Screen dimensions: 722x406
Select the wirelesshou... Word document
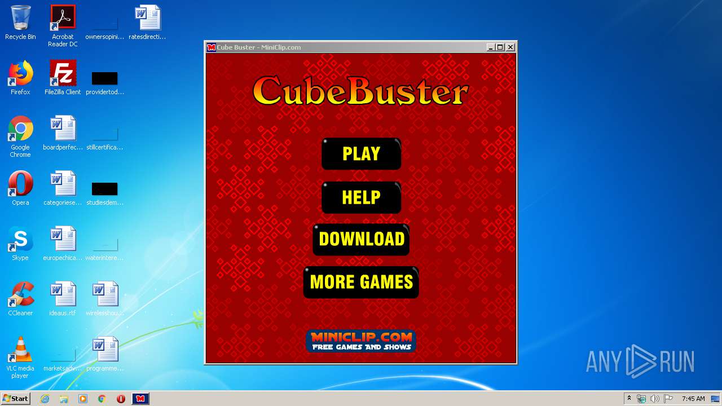(x=105, y=299)
